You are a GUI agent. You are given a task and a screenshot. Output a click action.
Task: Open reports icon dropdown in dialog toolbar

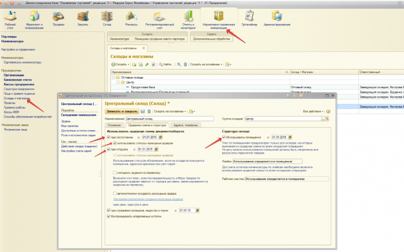pos(192,111)
